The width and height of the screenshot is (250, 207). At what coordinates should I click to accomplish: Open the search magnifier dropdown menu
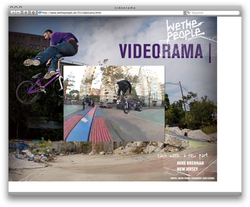(189, 12)
